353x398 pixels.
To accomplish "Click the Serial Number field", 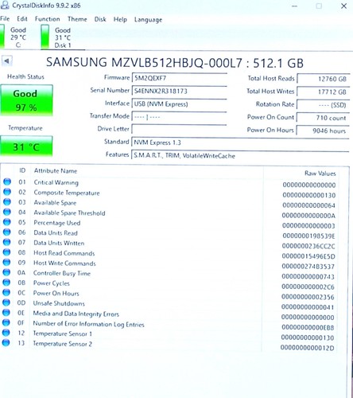I will coord(179,91).
